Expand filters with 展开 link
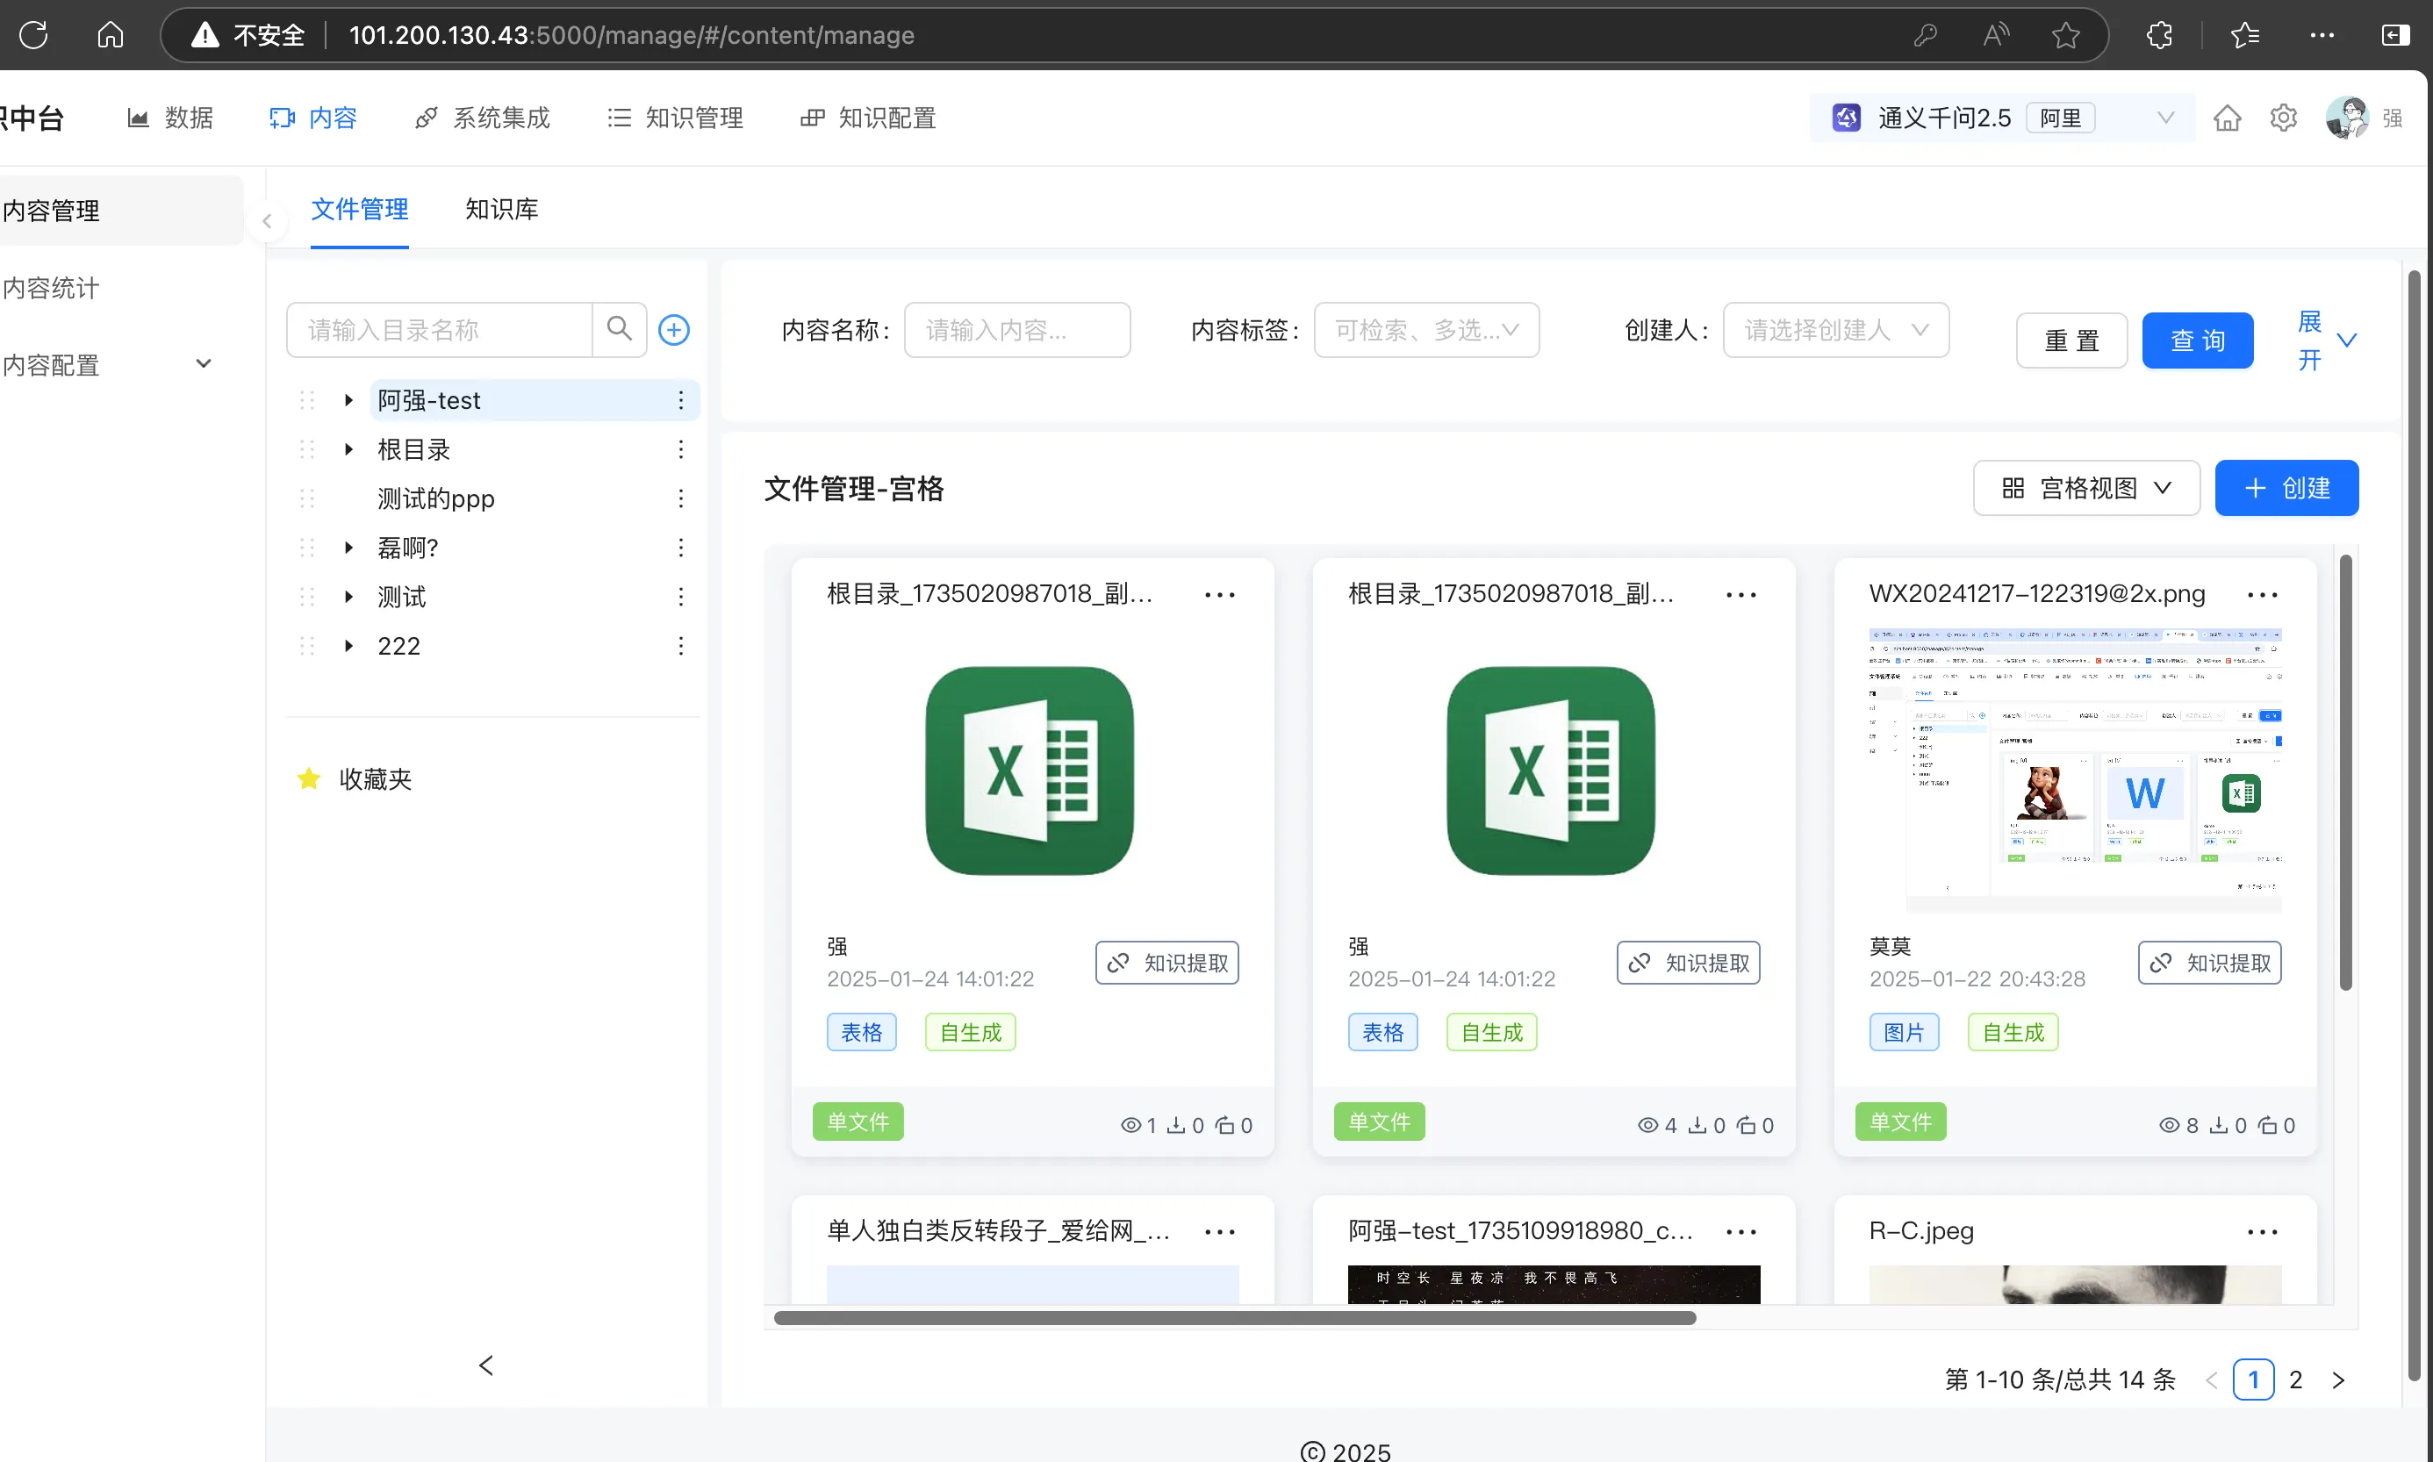This screenshot has height=1462, width=2433. pos(2325,340)
